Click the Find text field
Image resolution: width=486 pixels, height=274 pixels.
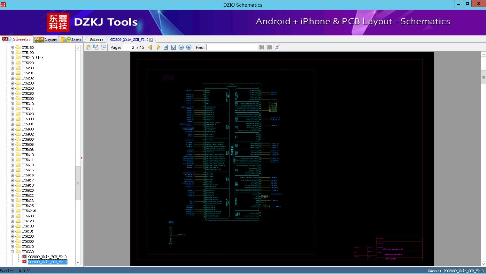[x=232, y=47]
